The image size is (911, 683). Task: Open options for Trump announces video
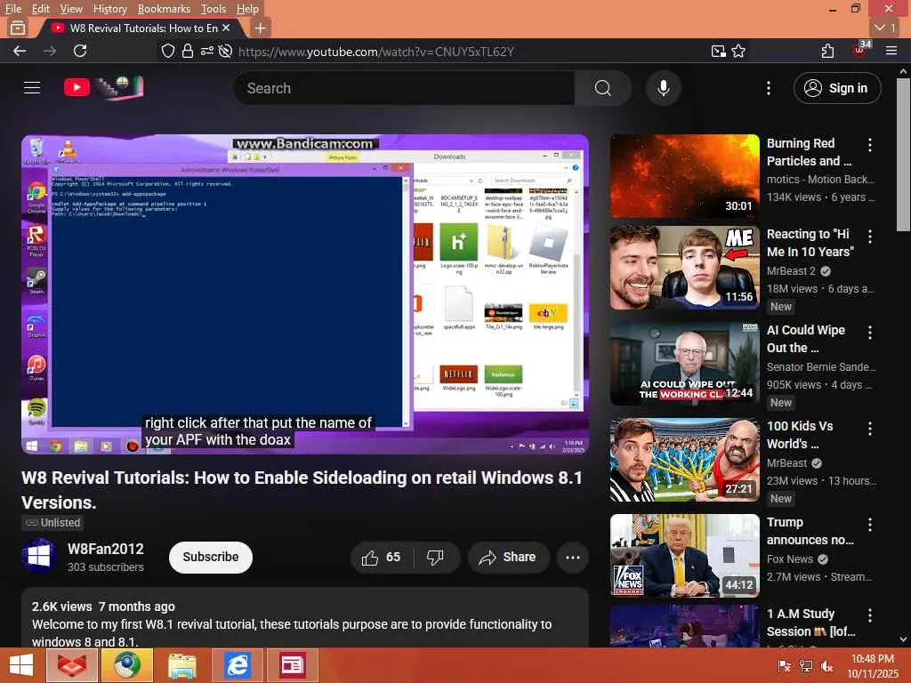point(870,525)
